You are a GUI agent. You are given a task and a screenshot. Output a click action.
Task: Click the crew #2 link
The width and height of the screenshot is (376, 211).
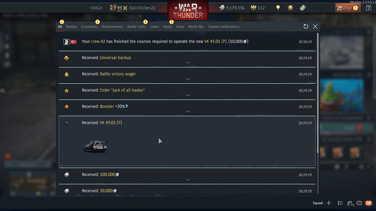pyautogui.click(x=98, y=41)
